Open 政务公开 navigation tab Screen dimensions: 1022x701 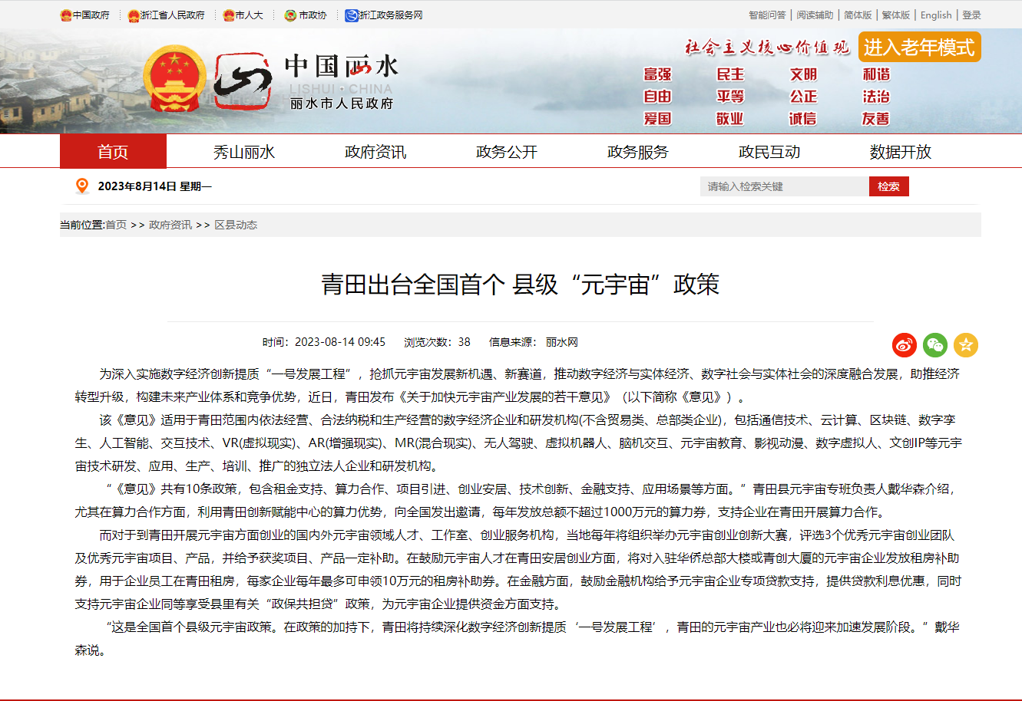507,151
